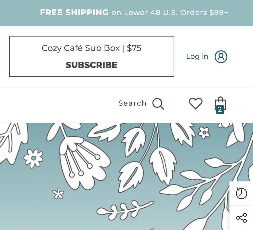The image size is (253, 230).
Task: Click the cart count badge showing 2
Action: (x=220, y=110)
